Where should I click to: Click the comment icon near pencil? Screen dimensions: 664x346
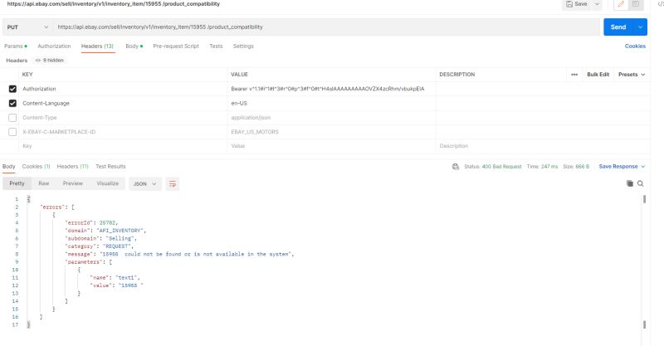[636, 4]
